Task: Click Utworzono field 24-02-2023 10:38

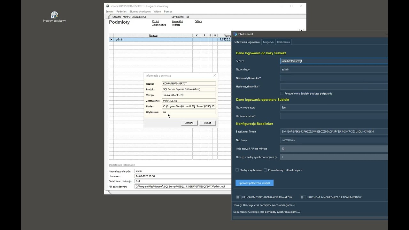Action: click(183, 176)
